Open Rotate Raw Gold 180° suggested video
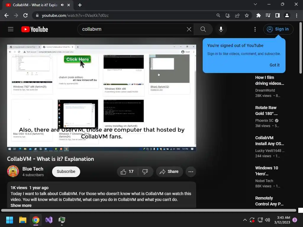 266,111
